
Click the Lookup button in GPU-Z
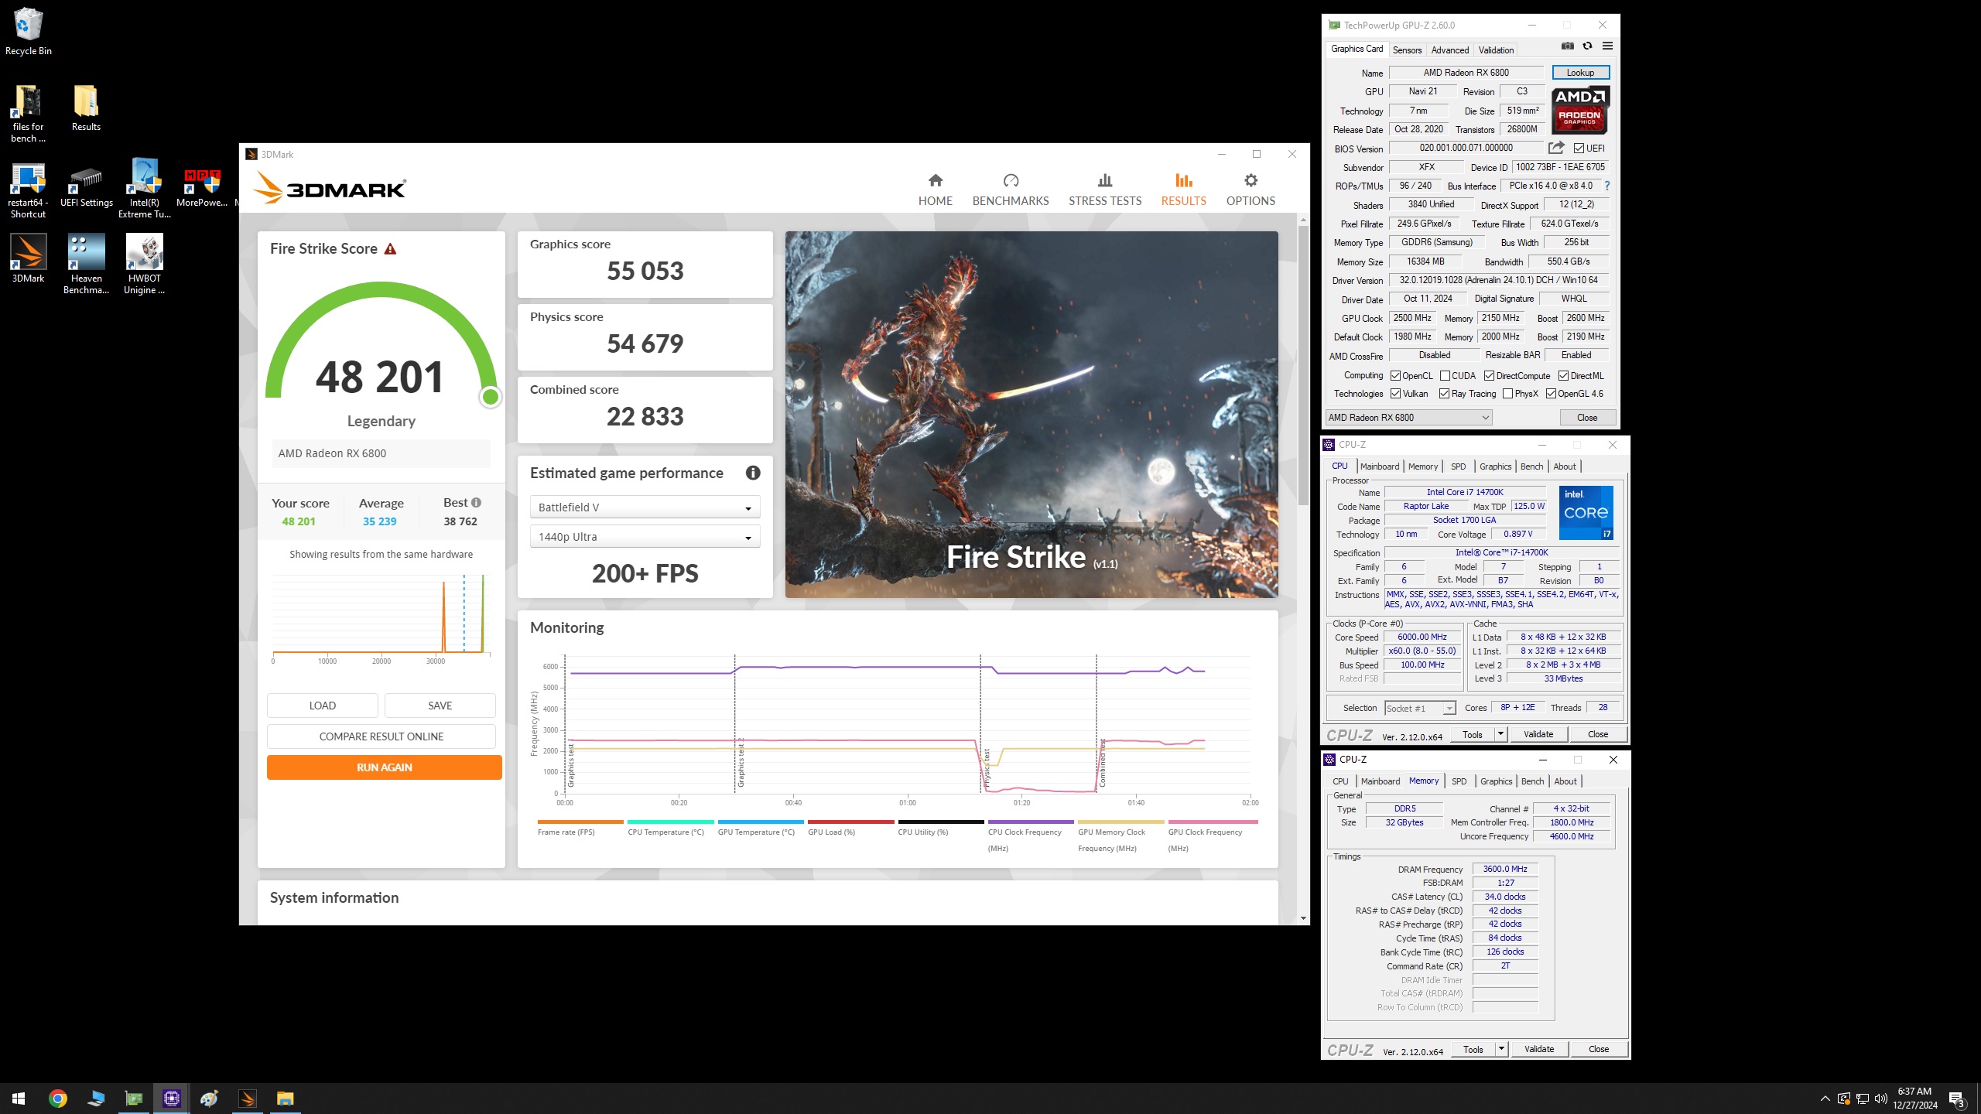(x=1580, y=73)
